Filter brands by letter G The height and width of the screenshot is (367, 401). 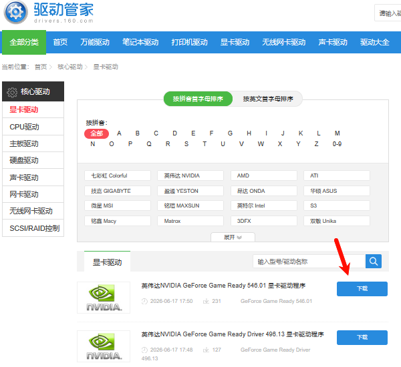pyautogui.click(x=230, y=133)
